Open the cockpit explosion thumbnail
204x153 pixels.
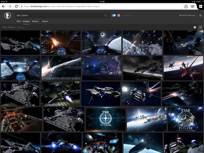click(x=61, y=43)
